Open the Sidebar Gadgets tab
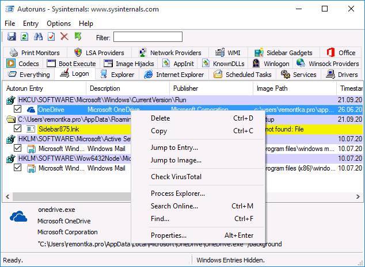 tap(283, 53)
